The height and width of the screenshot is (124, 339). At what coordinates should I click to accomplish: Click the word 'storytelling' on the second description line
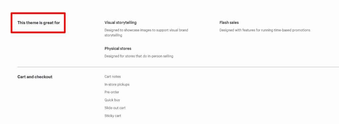pyautogui.click(x=113, y=35)
